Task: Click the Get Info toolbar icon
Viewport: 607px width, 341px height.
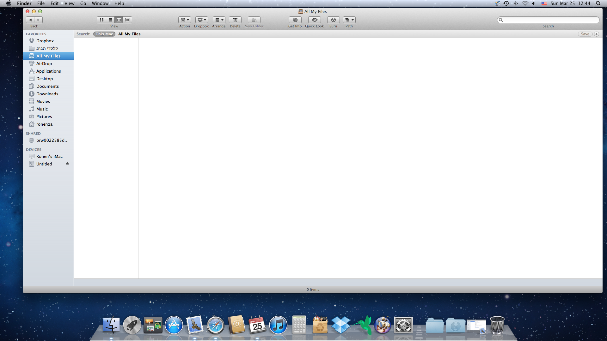Action: pos(295,20)
